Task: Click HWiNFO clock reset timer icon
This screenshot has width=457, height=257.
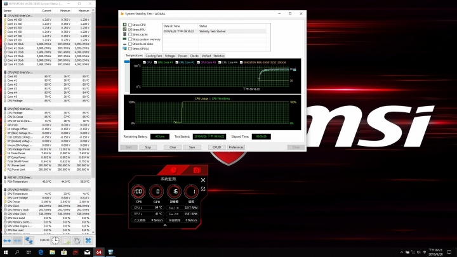Action: pyautogui.click(x=55, y=241)
